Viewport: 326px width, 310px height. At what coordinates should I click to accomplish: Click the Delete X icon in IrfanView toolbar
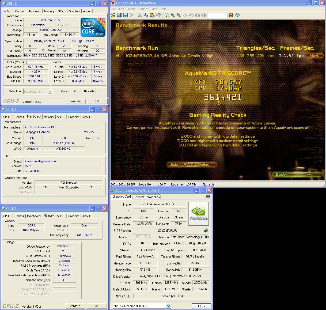click(x=131, y=15)
